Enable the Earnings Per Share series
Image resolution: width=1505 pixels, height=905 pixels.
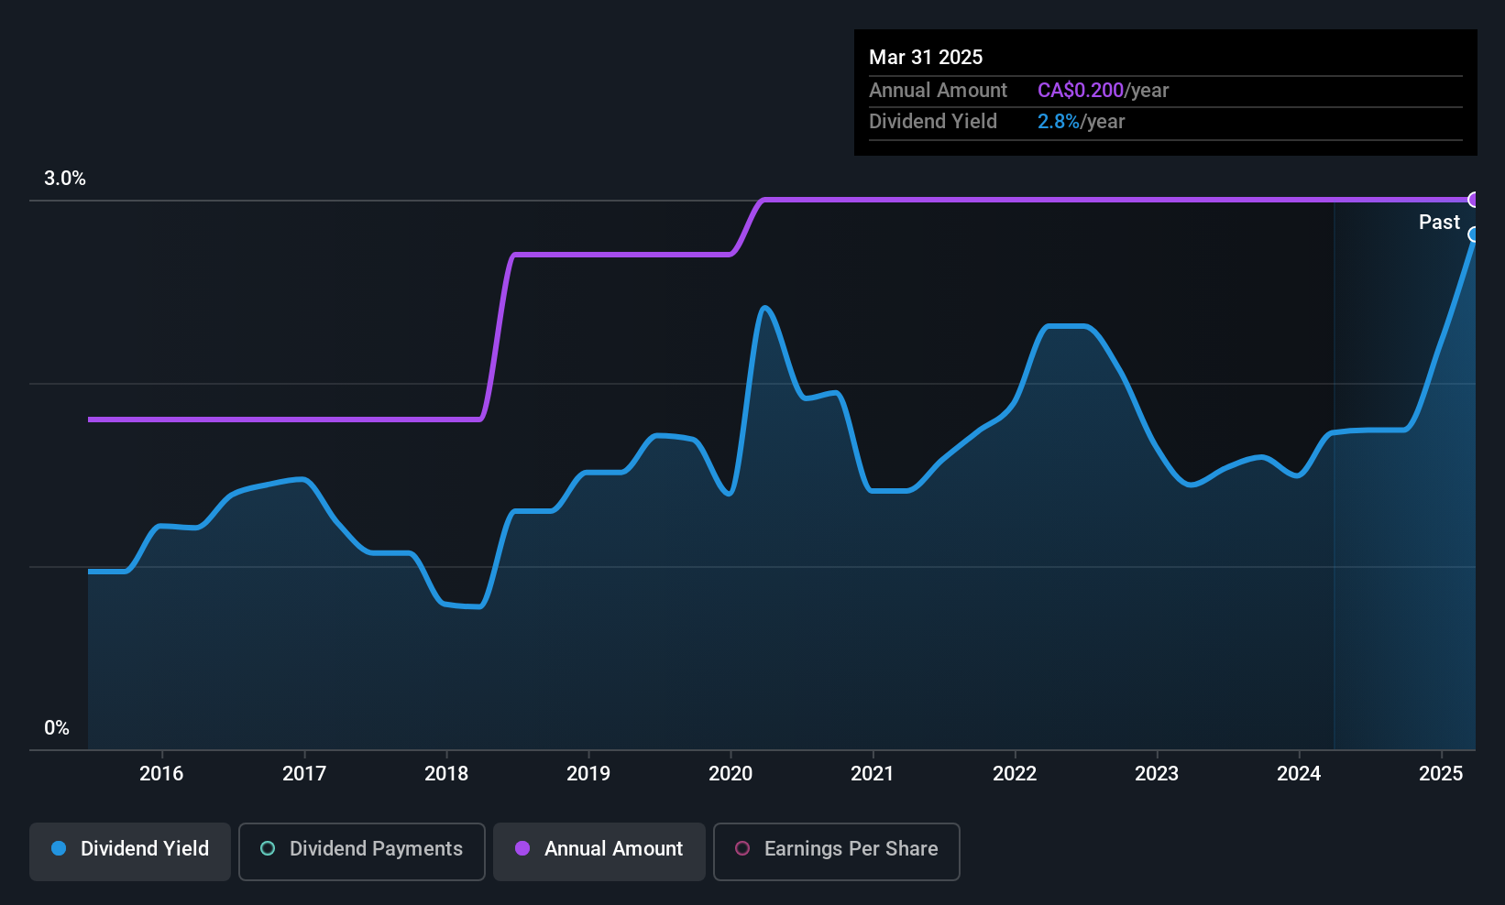point(837,851)
